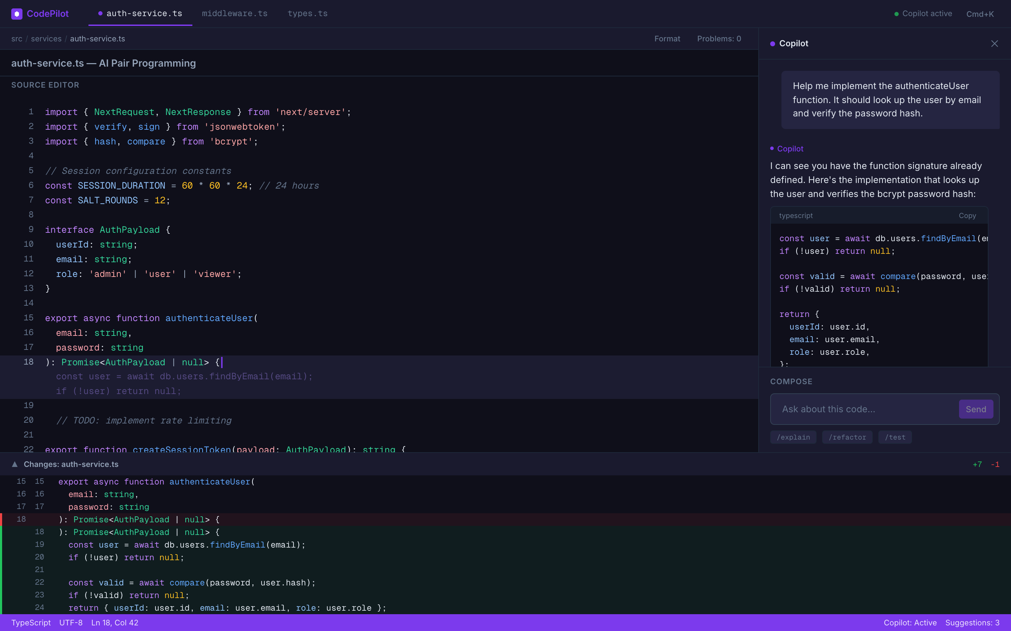The width and height of the screenshot is (1011, 631).
Task: Open the TypeScript language selector in status bar
Action: (31, 622)
